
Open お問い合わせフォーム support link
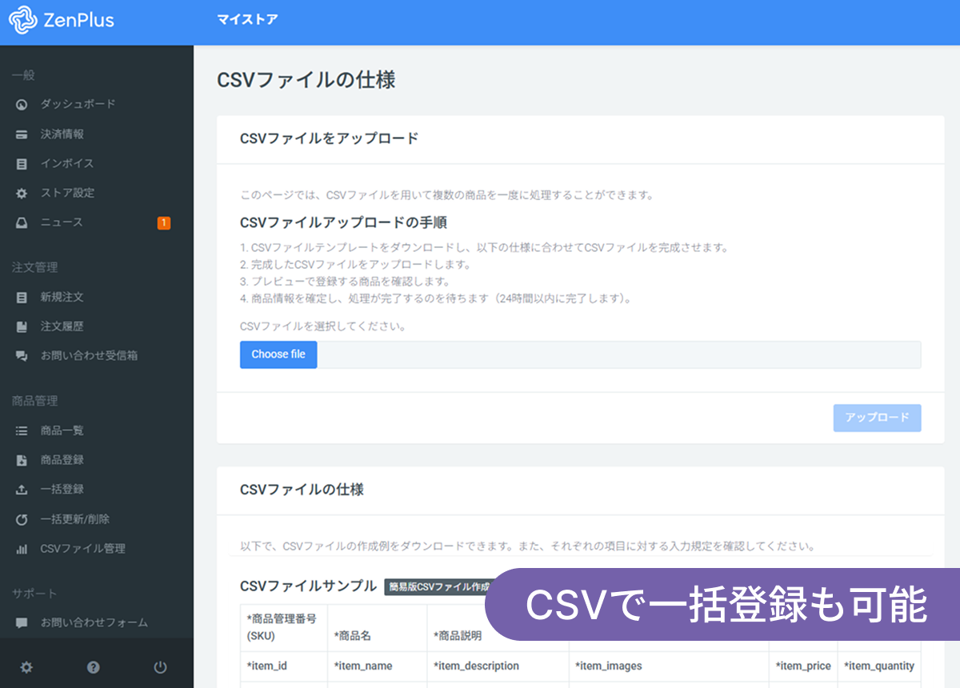(94, 622)
